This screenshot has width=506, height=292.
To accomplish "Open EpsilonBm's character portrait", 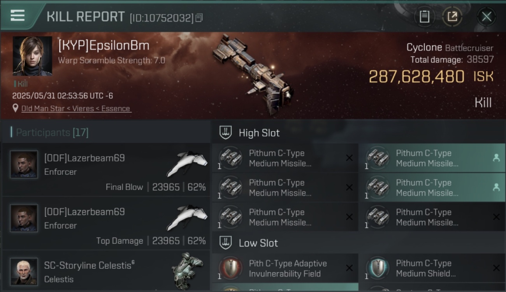I will (x=32, y=56).
